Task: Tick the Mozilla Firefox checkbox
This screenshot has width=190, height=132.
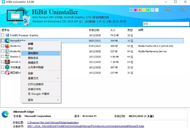Action: (2, 46)
